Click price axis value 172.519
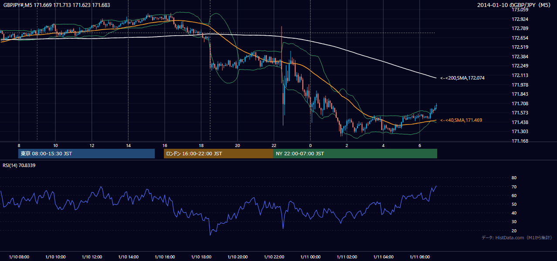This screenshot has width=557, height=261. click(520, 47)
